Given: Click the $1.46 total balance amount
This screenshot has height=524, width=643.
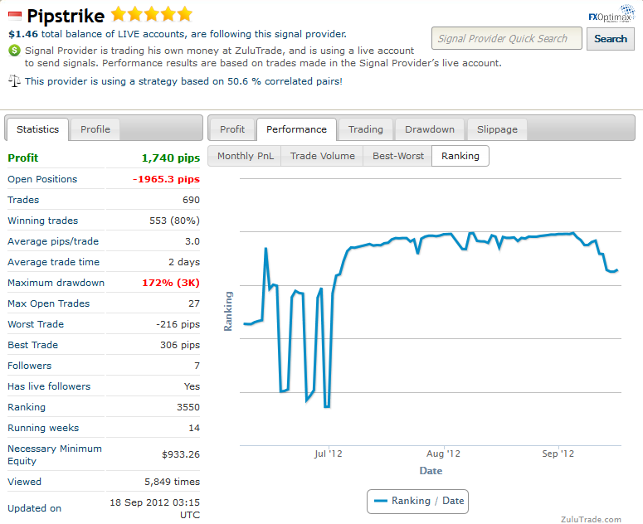Looking at the screenshot, I should click(23, 34).
